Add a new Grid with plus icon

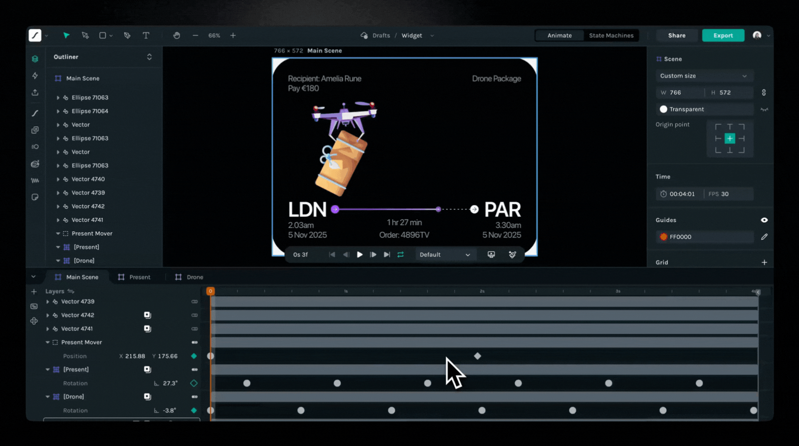coord(764,263)
